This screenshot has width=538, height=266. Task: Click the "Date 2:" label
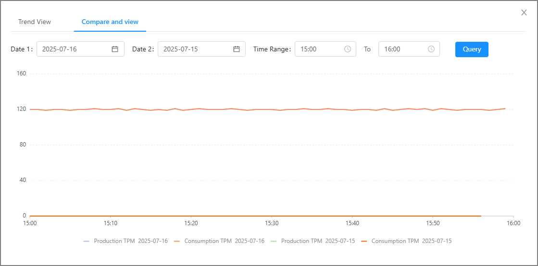tap(143, 49)
